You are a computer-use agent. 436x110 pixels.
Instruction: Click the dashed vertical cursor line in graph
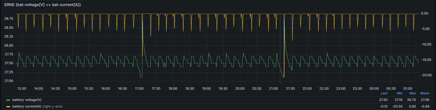[x=280, y=49]
